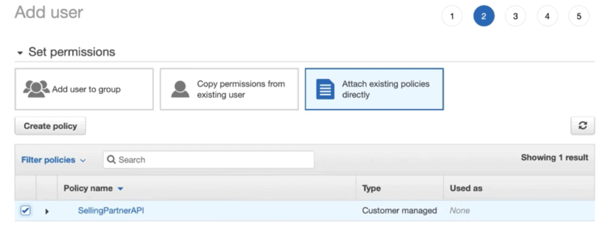
Task: Go to wizard step 5
Action: 579,16
